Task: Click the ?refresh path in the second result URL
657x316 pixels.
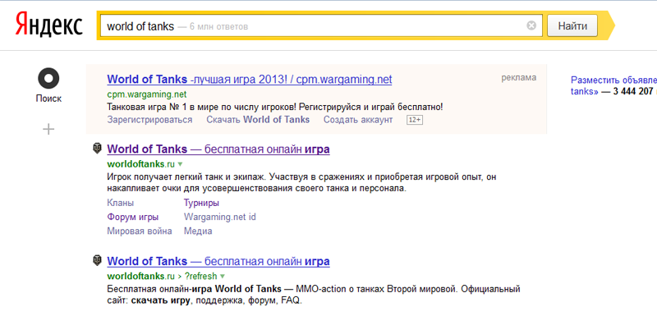Action: pyautogui.click(x=200, y=277)
